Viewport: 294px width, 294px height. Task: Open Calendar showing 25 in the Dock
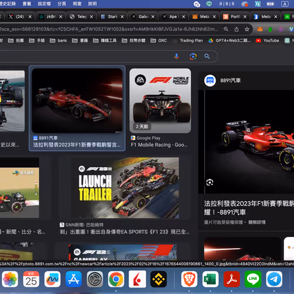31,279
